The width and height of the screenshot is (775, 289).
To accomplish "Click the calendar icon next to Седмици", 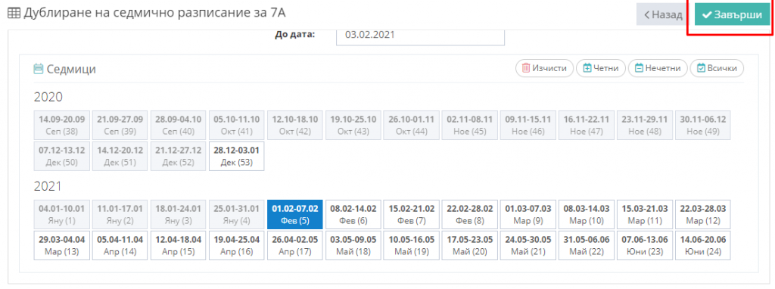I will (x=38, y=69).
